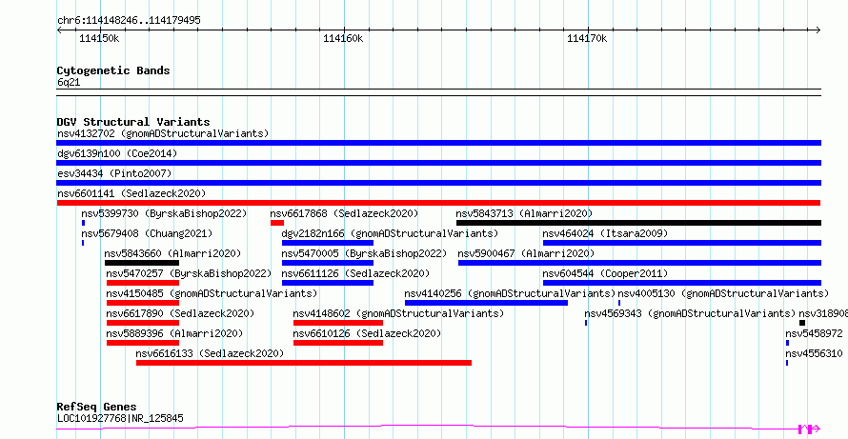Click the long red bar under nsv6616133
Screen dimensions: 848x439
pos(304,363)
